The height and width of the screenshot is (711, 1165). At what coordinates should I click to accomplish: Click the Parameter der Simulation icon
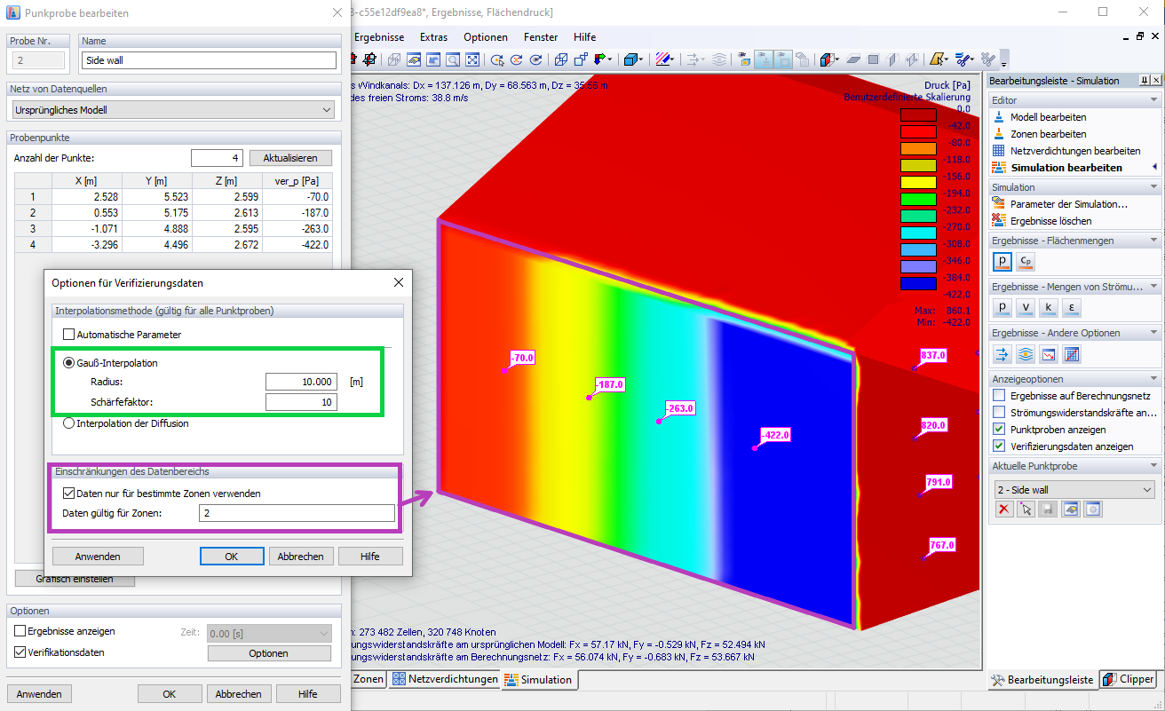[999, 204]
